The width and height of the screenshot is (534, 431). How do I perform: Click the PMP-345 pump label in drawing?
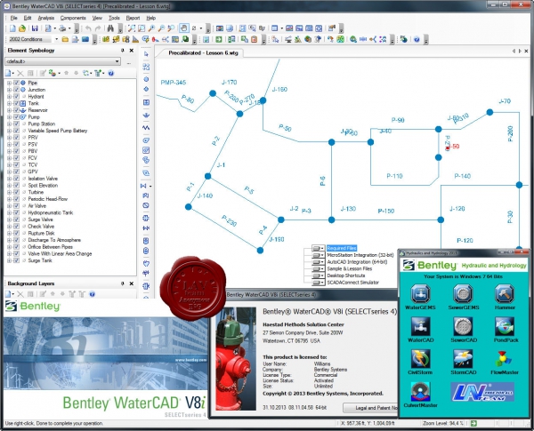pyautogui.click(x=174, y=83)
